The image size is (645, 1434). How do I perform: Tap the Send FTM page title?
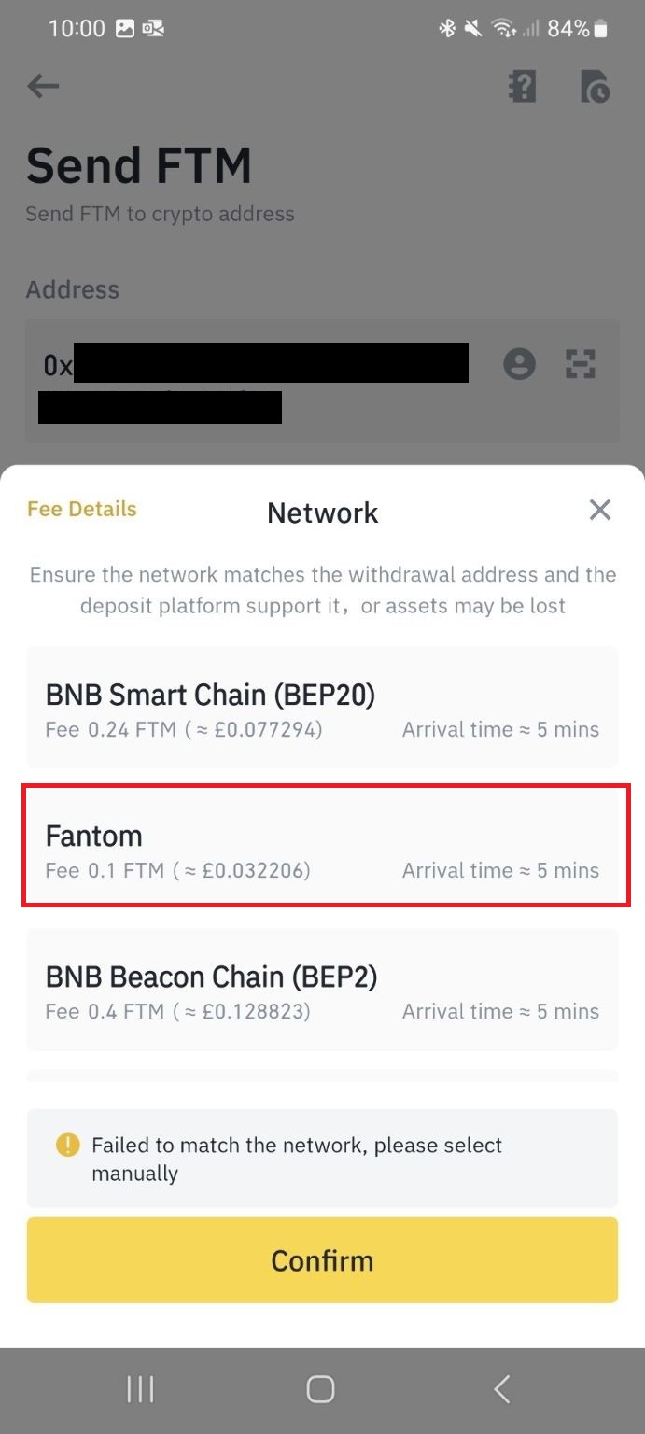point(139,165)
